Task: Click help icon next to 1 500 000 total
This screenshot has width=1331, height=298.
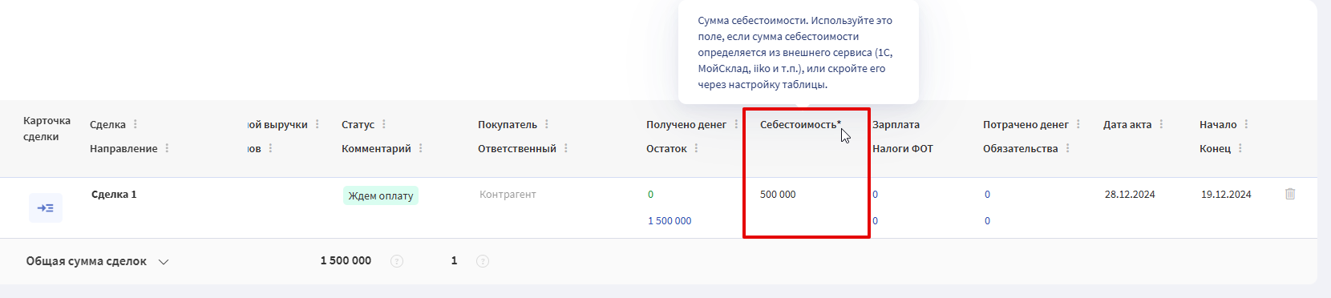Action: click(x=396, y=261)
